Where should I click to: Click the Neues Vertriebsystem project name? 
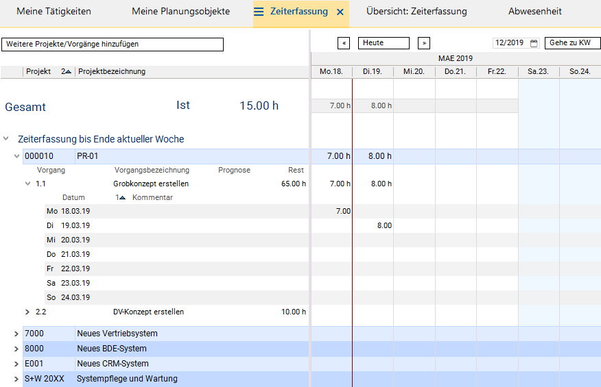[117, 334]
